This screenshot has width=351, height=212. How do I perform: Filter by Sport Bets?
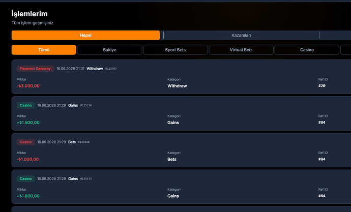(x=175, y=50)
